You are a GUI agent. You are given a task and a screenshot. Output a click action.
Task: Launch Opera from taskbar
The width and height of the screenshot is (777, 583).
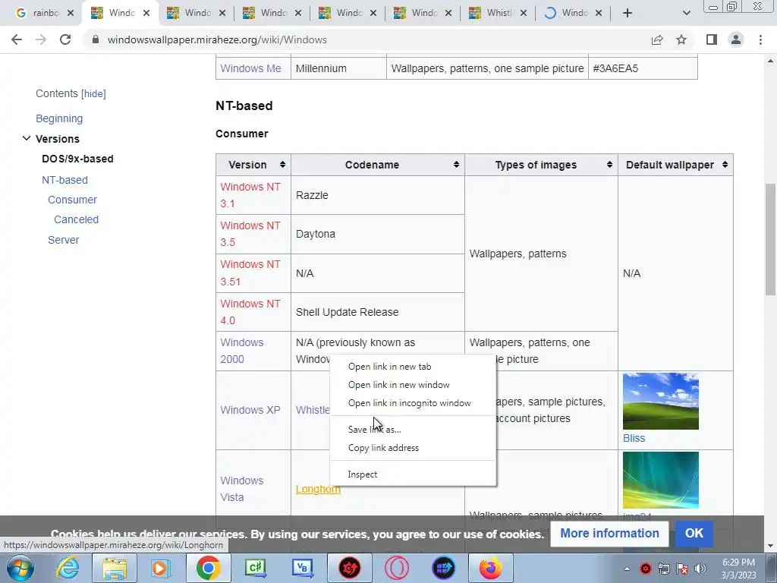click(x=397, y=568)
